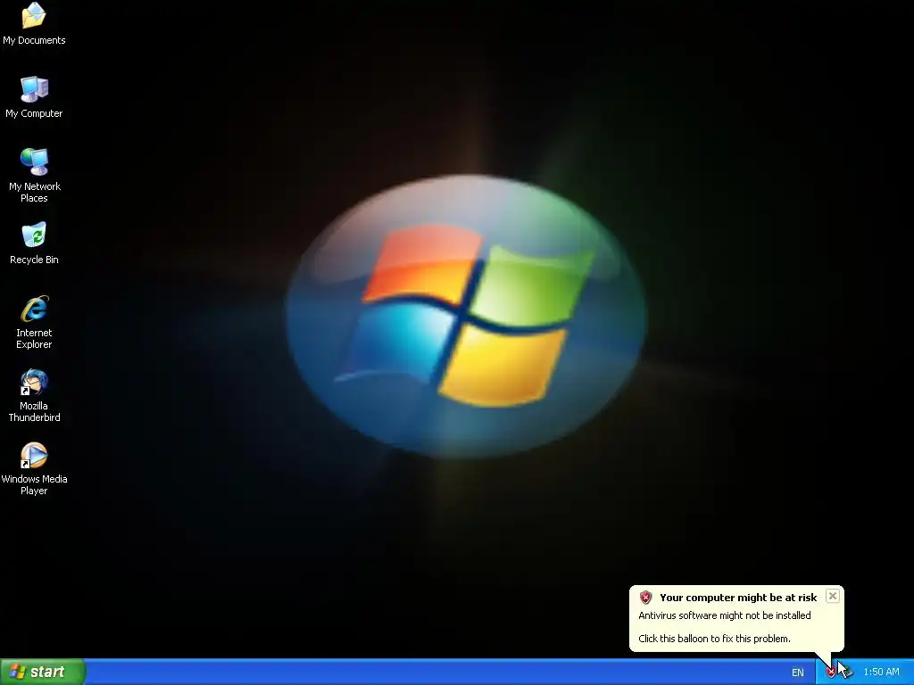914x685 pixels.
Task: Click the red security shield tray icon
Action: click(x=831, y=673)
